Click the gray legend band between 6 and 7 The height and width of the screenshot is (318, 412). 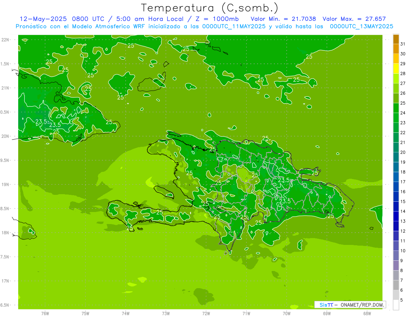click(x=396, y=285)
